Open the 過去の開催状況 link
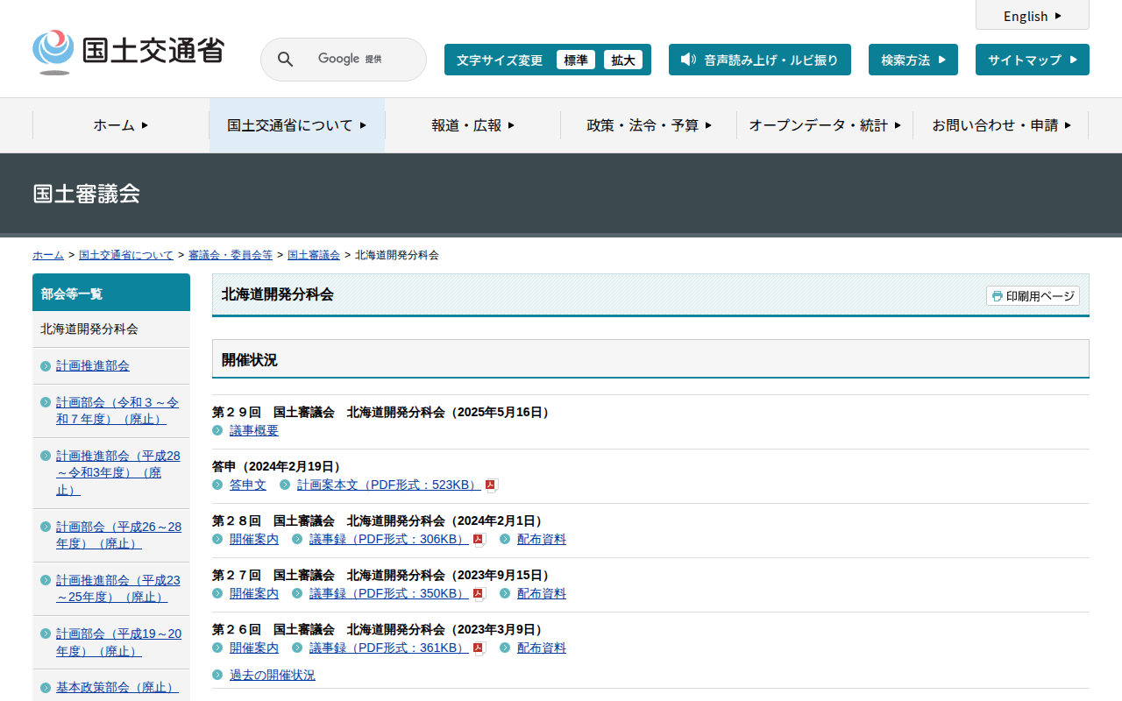Image resolution: width=1122 pixels, height=701 pixels. coord(272,675)
